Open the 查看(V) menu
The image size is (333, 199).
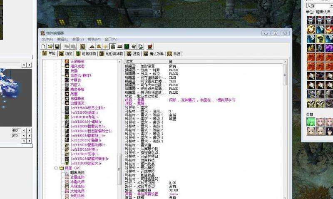point(78,39)
